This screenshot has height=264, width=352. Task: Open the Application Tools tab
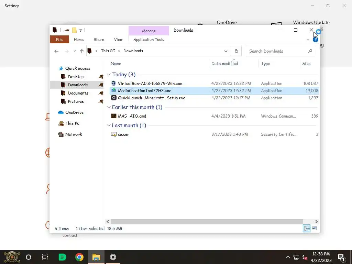pos(148,40)
